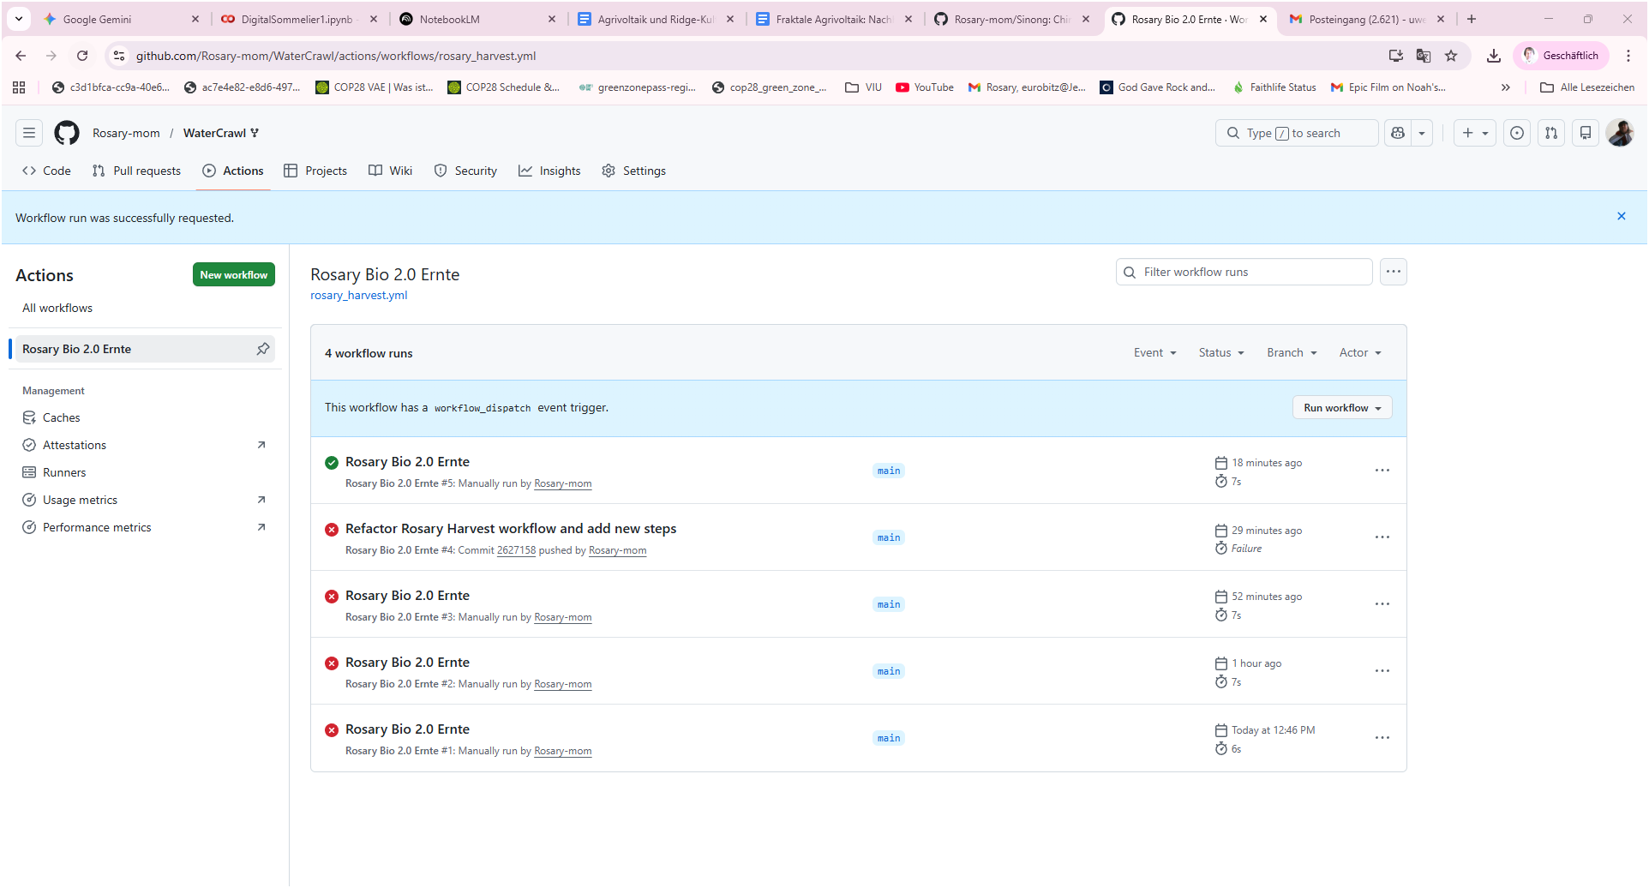Viewport: 1649px width, 888px height.
Task: Open the hamburger navigation menu
Action: point(29,133)
